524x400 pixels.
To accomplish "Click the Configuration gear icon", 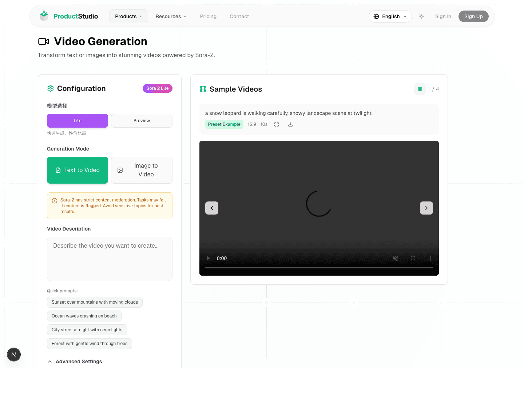I will tap(51, 88).
